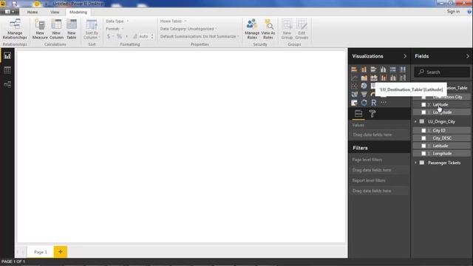Click New Measure button
Screen dimensions: 473x266
click(40, 29)
